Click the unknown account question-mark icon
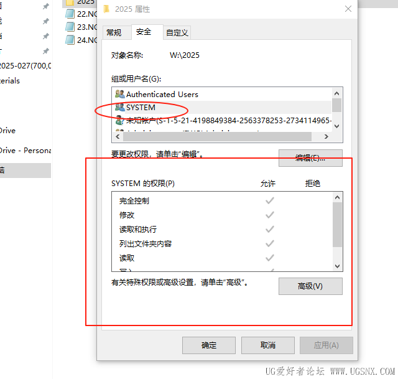 click(x=120, y=120)
